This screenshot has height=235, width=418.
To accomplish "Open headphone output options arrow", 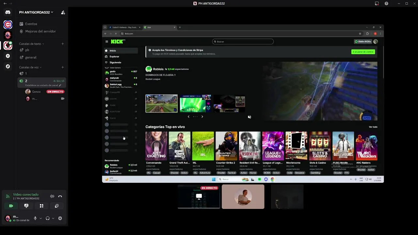I will coord(53,218).
